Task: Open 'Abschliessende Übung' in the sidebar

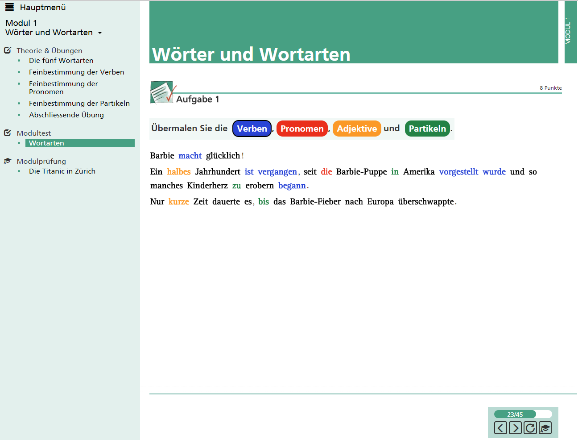Action: (x=66, y=115)
